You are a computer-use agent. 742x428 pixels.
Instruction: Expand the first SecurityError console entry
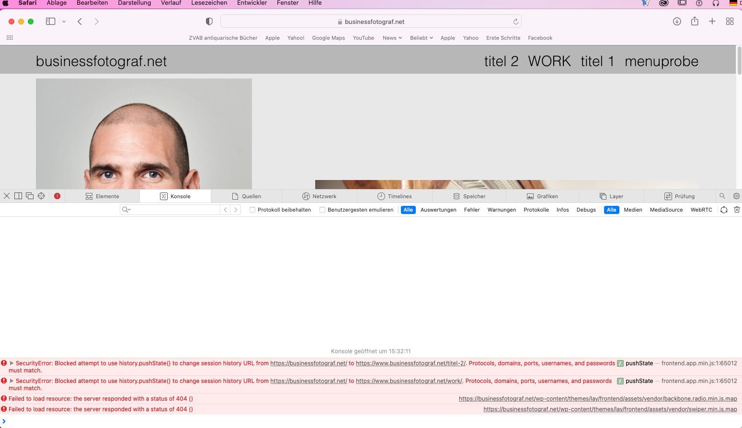[x=11, y=363]
